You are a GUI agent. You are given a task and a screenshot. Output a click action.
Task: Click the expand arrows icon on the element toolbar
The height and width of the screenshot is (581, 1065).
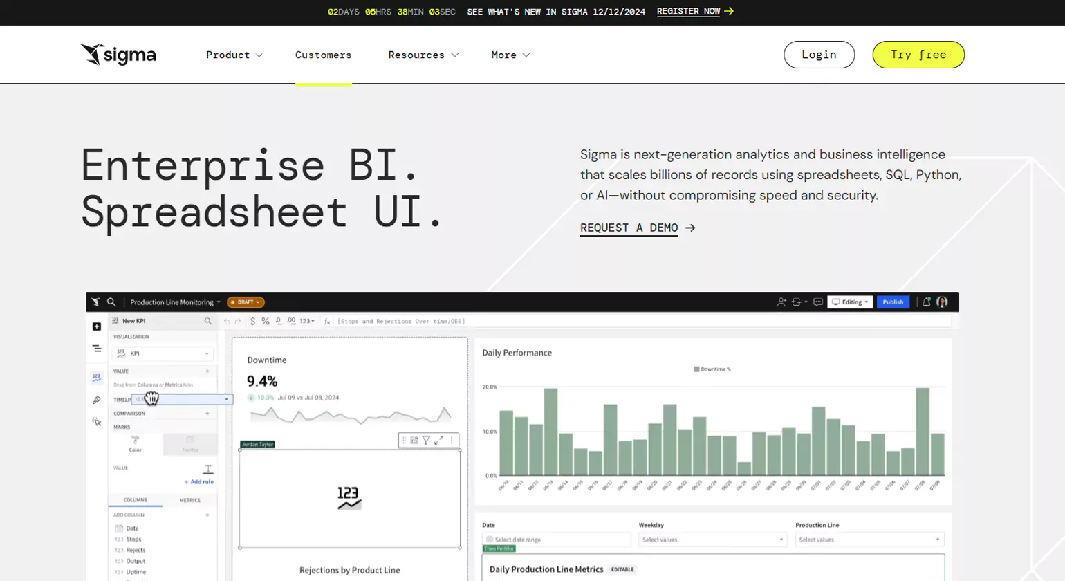coord(438,441)
